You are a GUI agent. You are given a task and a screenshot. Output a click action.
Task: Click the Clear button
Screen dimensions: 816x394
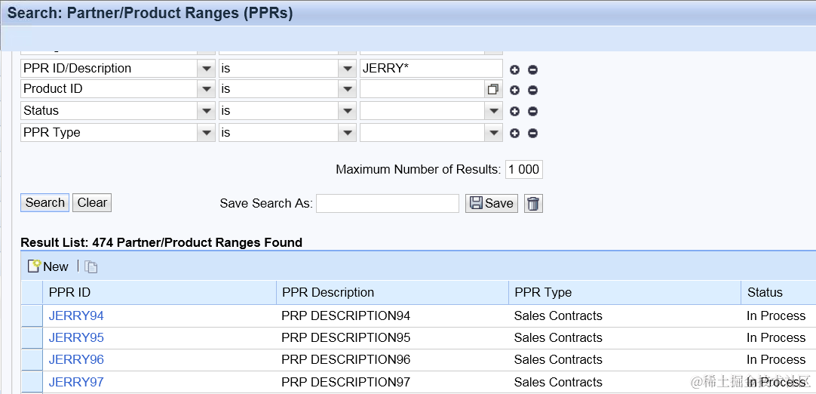coord(92,202)
